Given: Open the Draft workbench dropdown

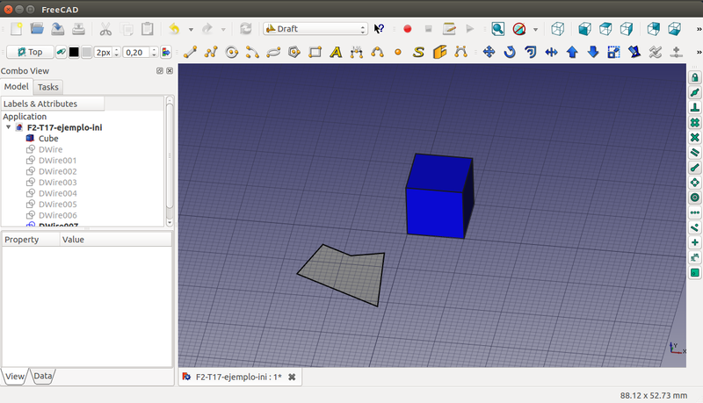Looking at the screenshot, I should tap(315, 29).
